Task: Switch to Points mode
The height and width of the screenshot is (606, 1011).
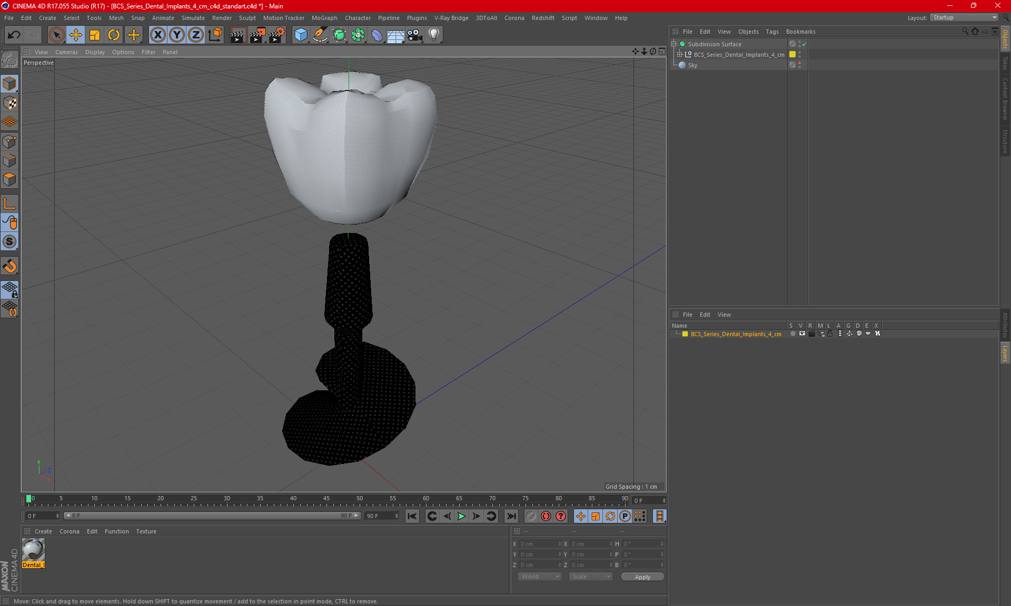Action: coord(9,142)
